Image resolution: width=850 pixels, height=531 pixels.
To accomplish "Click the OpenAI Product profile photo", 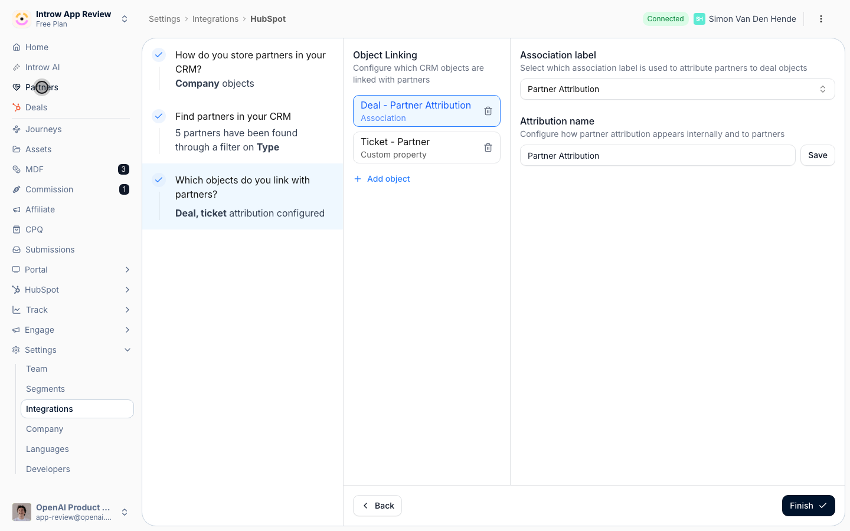I will tap(22, 512).
